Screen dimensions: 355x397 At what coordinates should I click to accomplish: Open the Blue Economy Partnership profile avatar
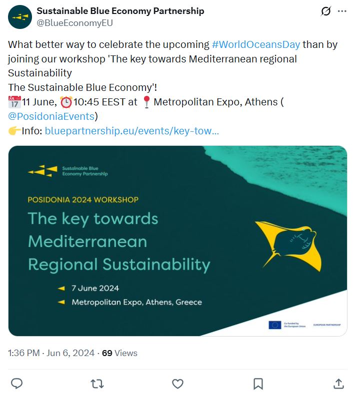(20, 16)
